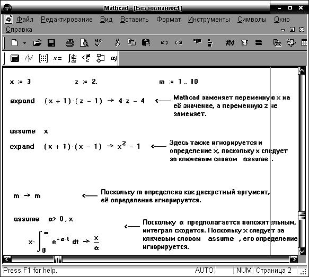
Task: Open the Справка menu
Action: 19,30
